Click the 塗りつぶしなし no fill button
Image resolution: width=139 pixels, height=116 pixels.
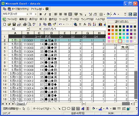coord(122,22)
